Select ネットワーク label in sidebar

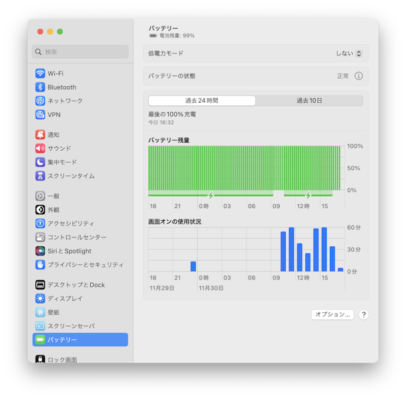(65, 101)
